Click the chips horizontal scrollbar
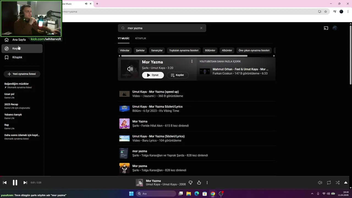This screenshot has height=198, width=352. pyautogui.click(x=184, y=56)
